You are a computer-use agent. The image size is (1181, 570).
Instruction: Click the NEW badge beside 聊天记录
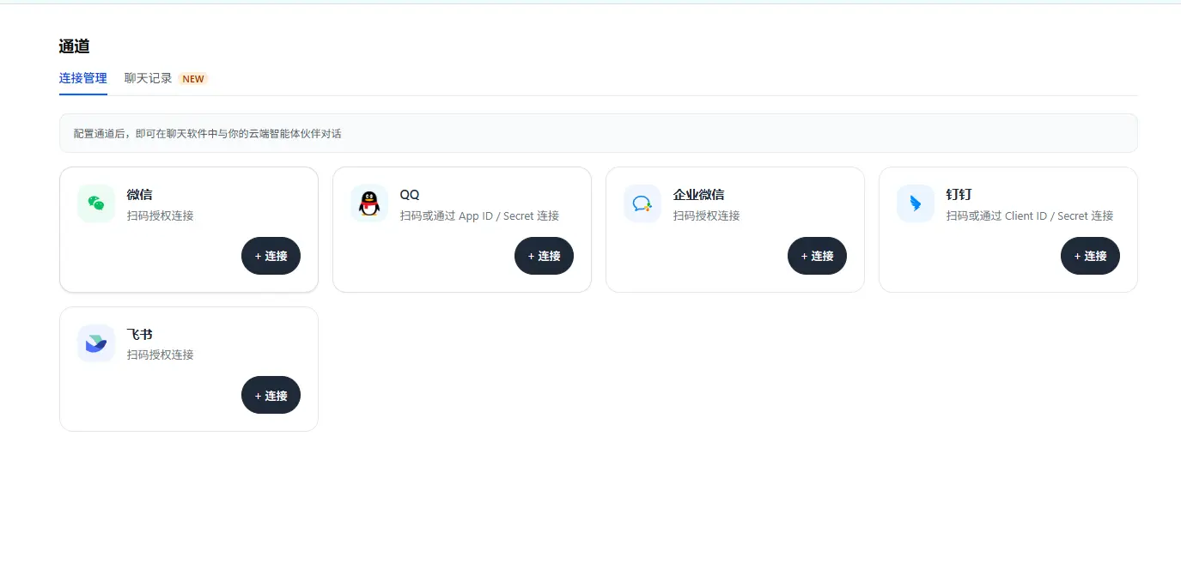pos(193,79)
